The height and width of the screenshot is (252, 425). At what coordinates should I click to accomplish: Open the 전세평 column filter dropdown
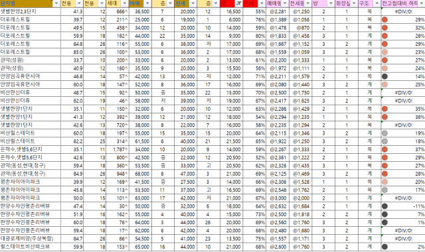(308, 3)
